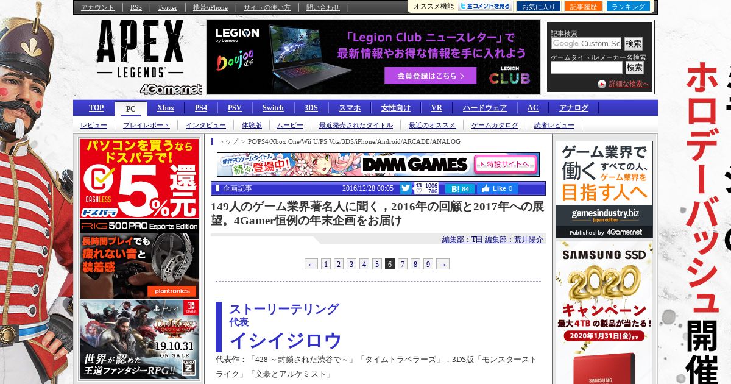Screen dimensions: 731x384
Task: Open page 8 of the article
Action: 415,264
